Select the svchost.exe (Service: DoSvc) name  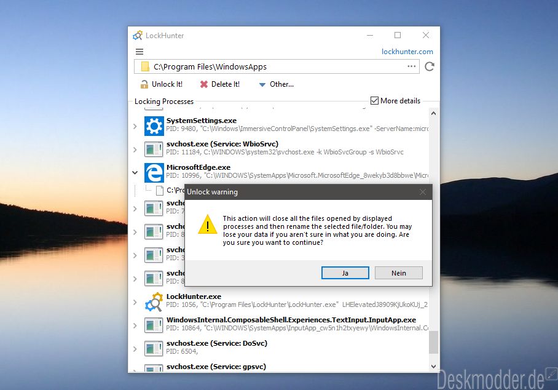point(217,343)
